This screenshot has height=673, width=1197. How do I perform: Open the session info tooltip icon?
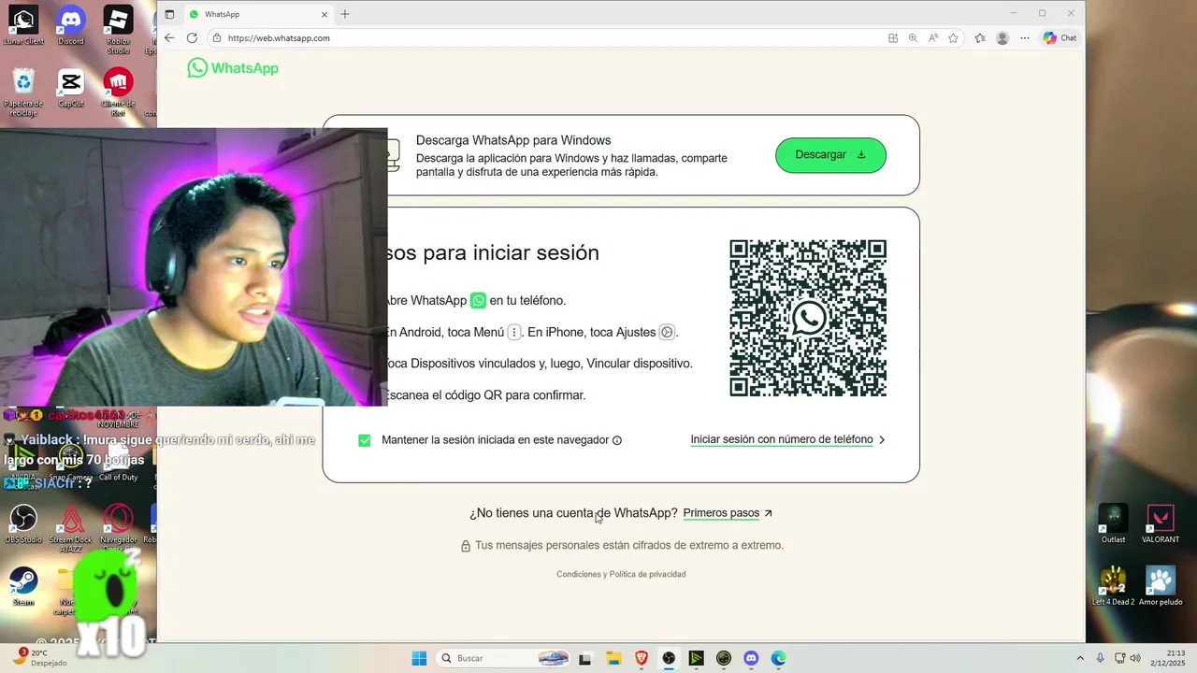click(617, 440)
